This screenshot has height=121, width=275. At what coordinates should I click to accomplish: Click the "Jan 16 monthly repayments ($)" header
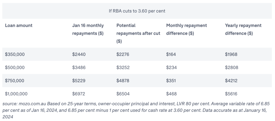88,29
